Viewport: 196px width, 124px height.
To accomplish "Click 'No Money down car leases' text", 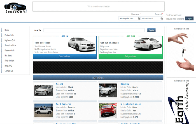I will tap(45, 49).
